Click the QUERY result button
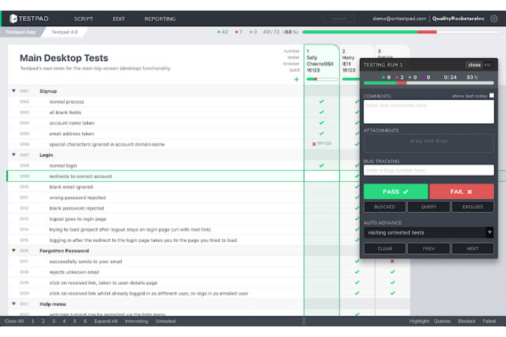Screen dimensions: 506x337 click(429, 207)
